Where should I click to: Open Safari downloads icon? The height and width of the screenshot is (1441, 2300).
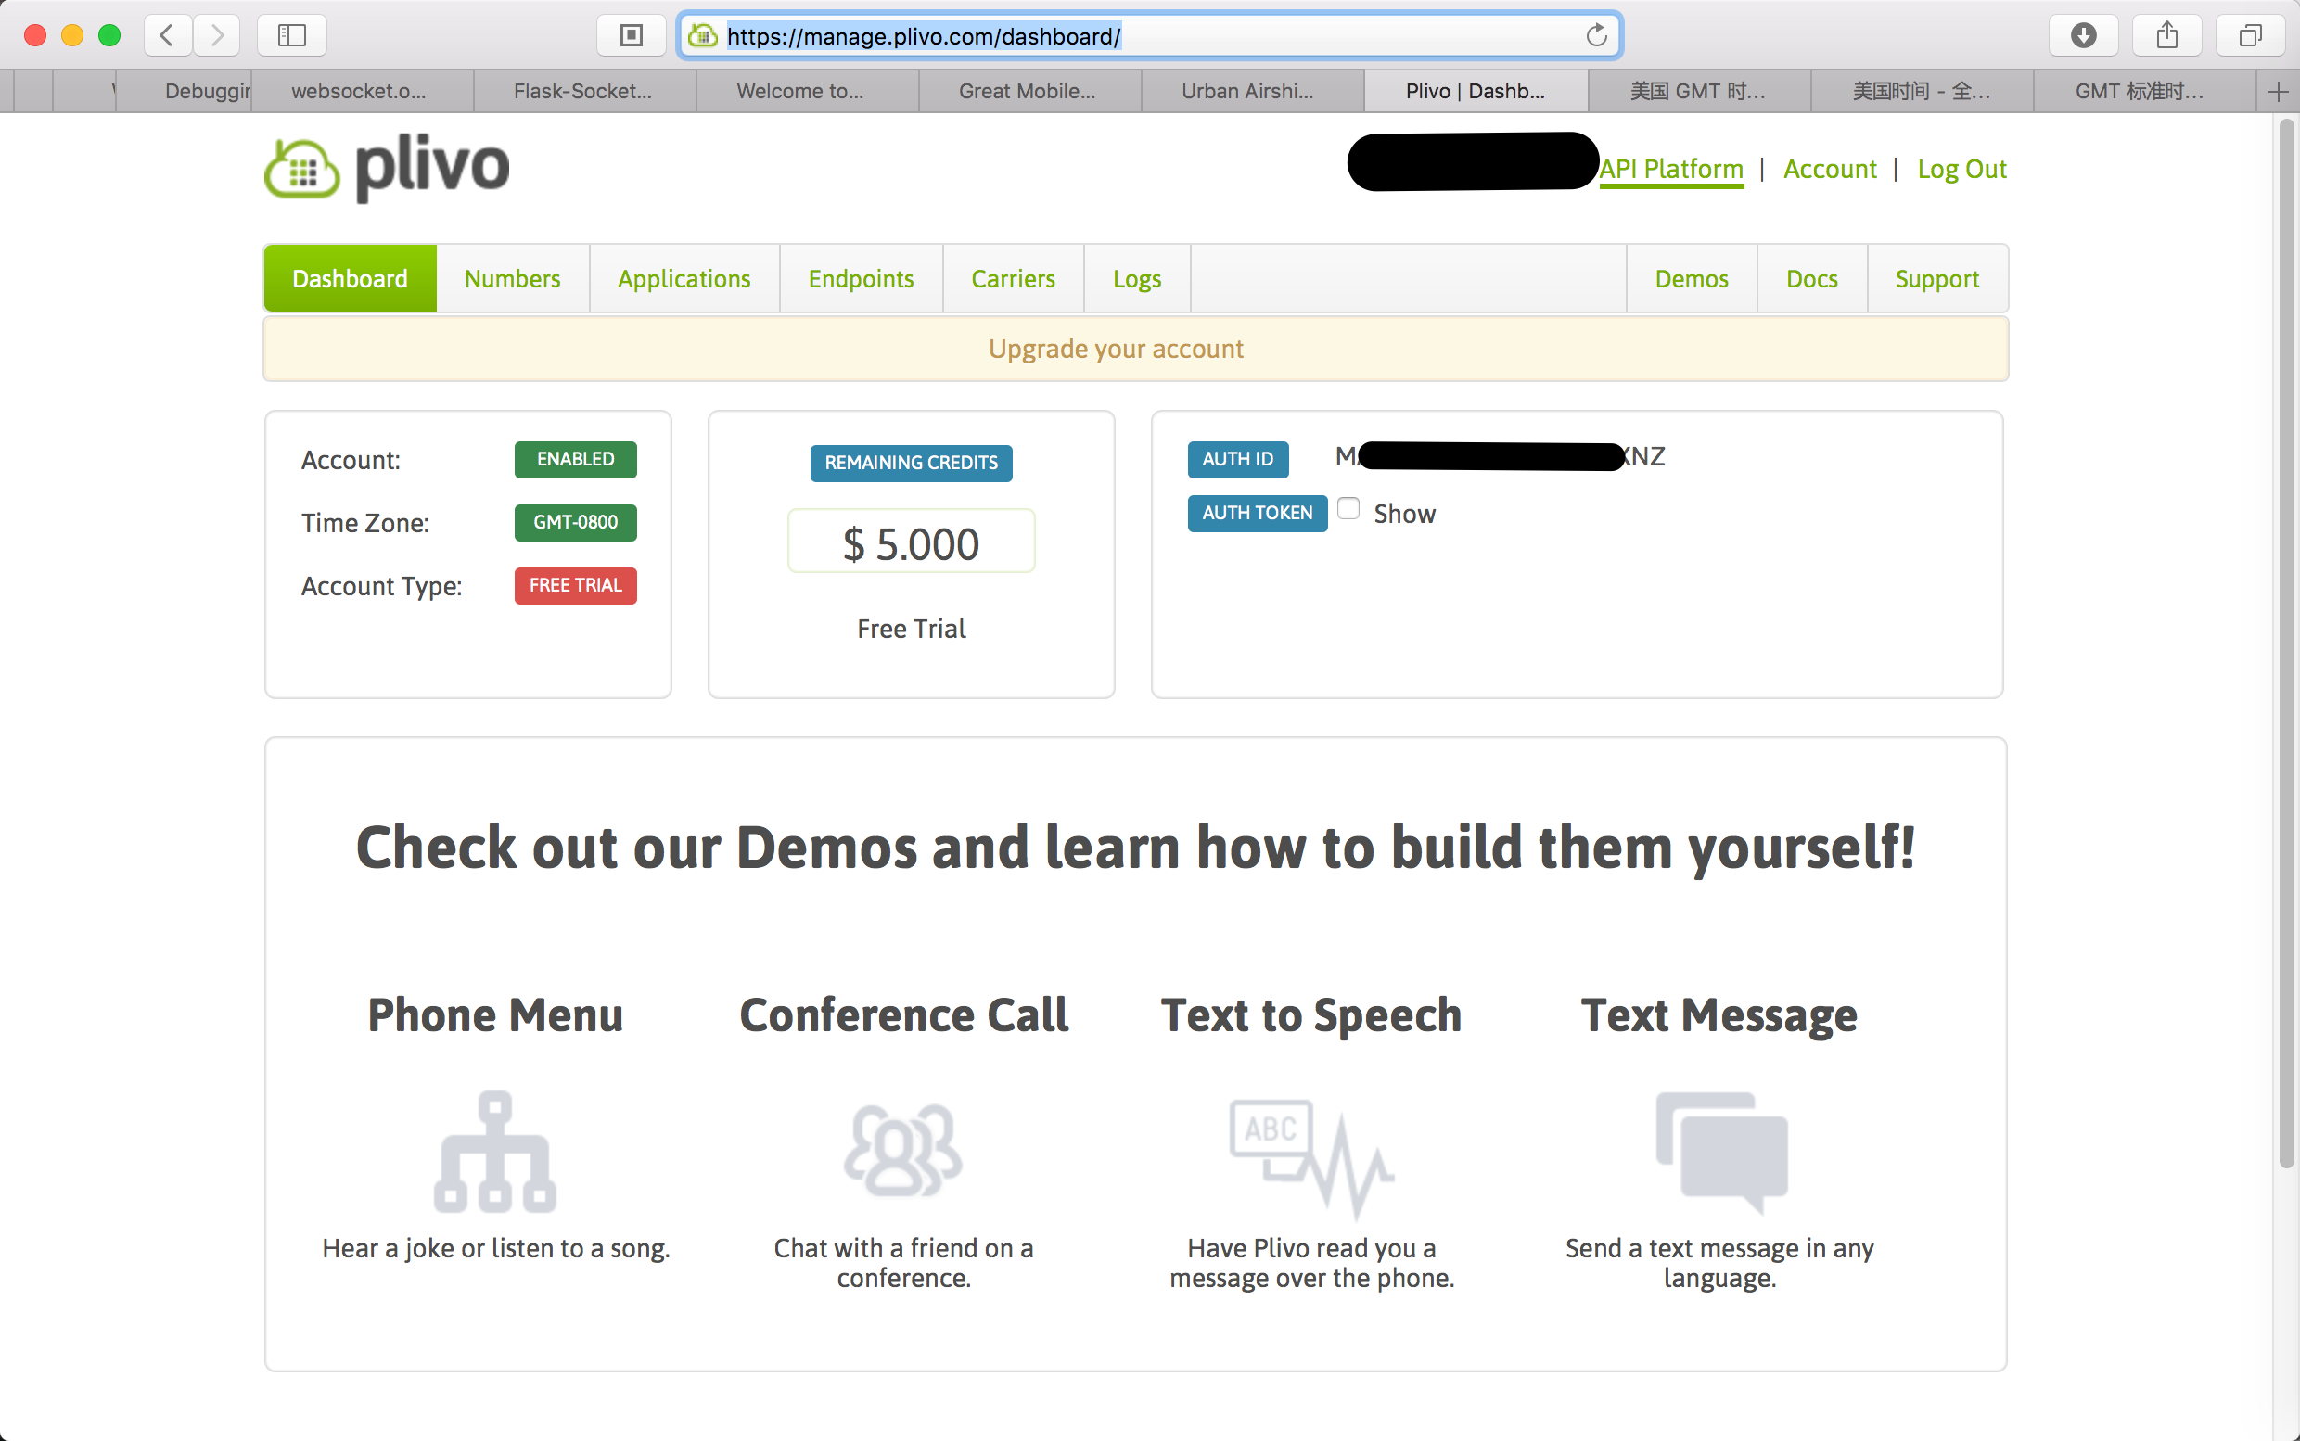(2083, 36)
